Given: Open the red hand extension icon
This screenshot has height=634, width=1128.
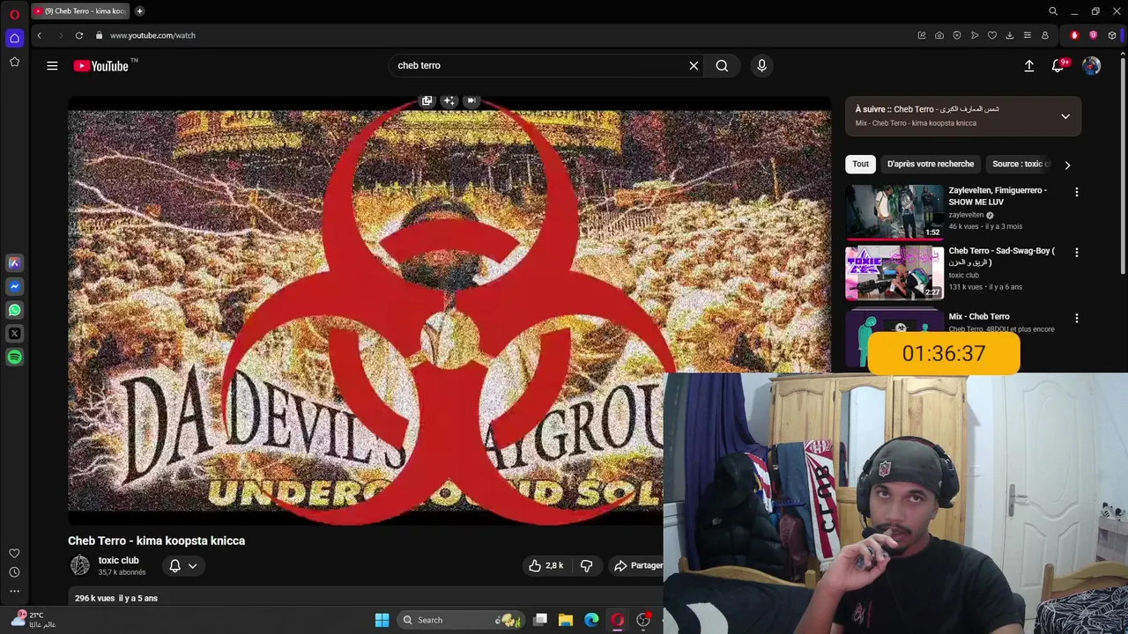Looking at the screenshot, I should point(1074,35).
